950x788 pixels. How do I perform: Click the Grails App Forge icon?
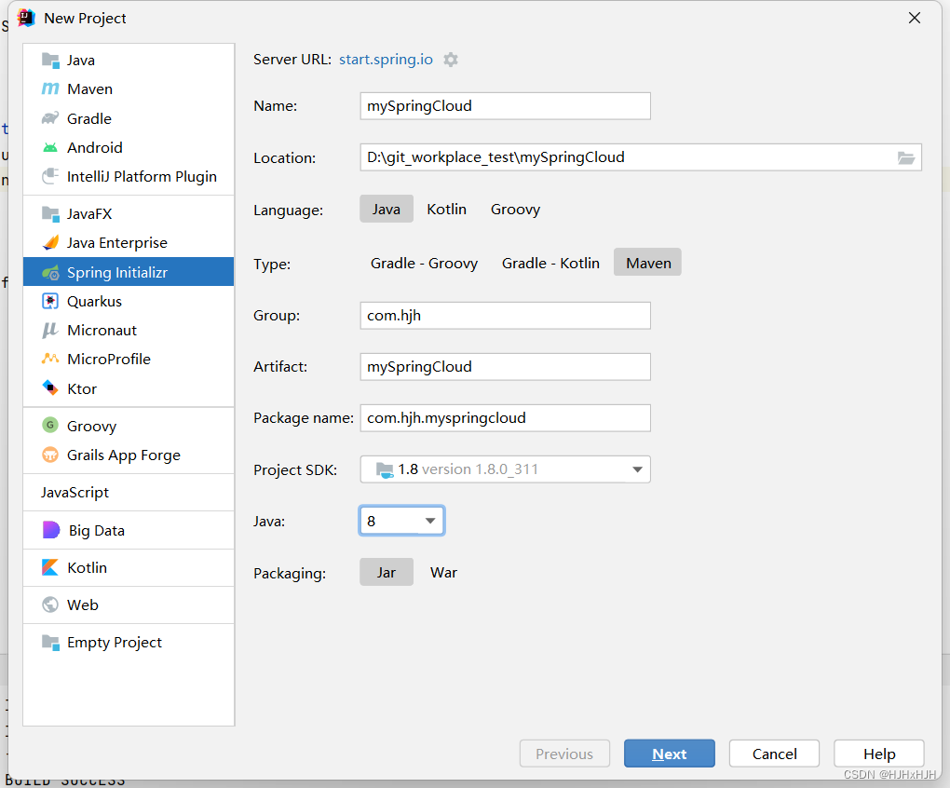pyautogui.click(x=50, y=455)
